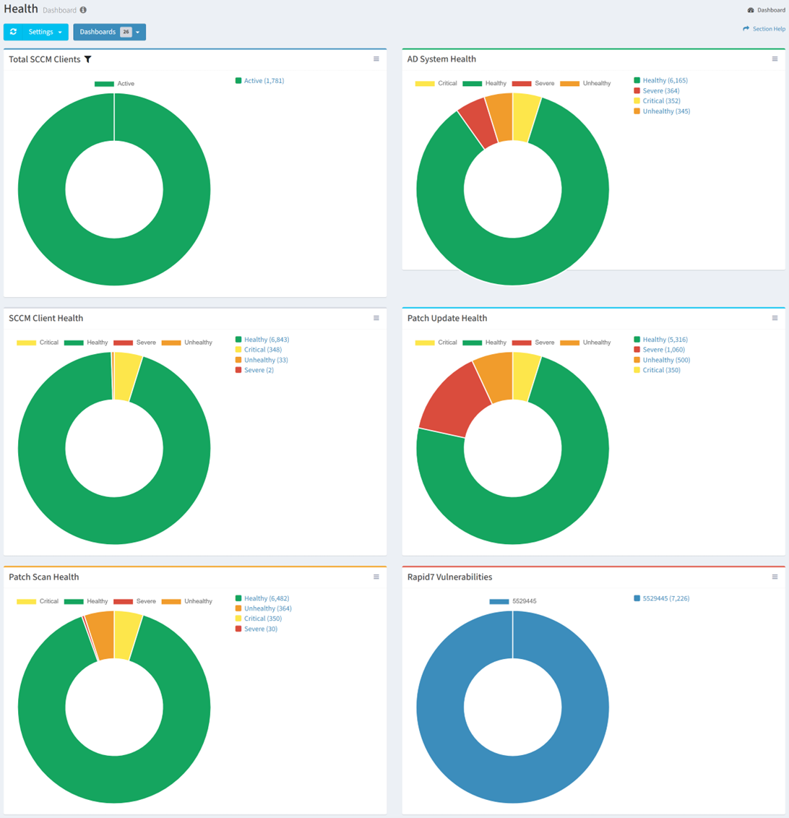Toggle Unhealthy series in Patch Scan Health legend
This screenshot has height=818, width=789.
tap(186, 601)
